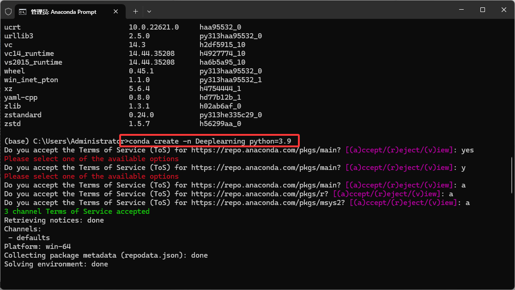Click the 'yaml-cpp' package name
This screenshot has width=515, height=290.
(x=21, y=97)
